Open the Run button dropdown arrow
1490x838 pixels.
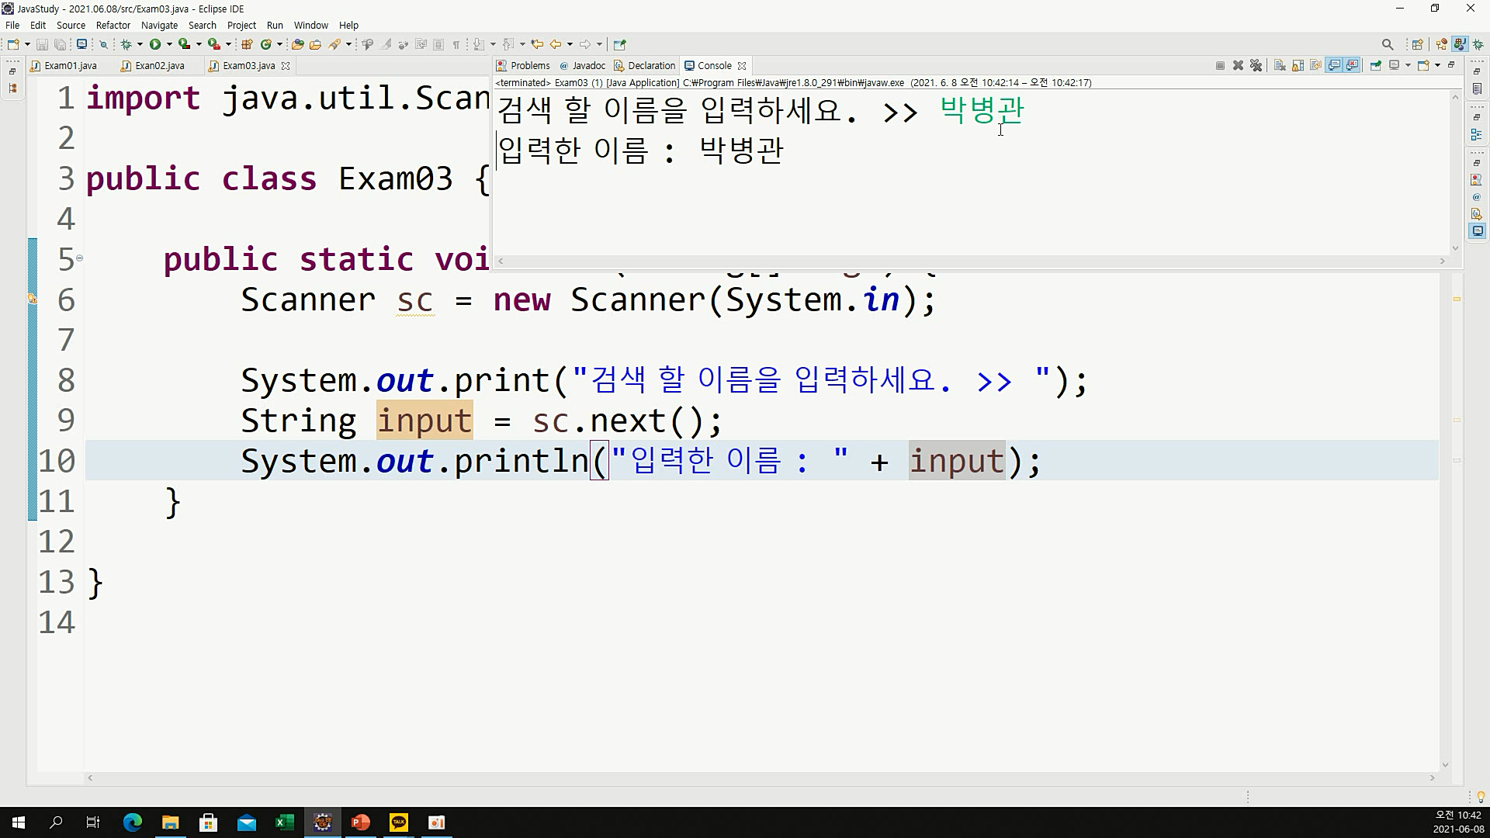click(169, 44)
